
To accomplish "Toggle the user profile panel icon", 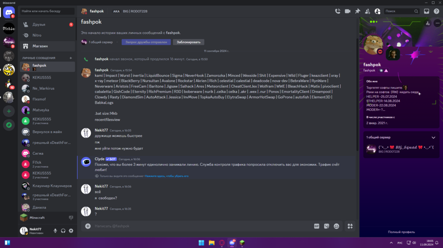I will 377,11.
